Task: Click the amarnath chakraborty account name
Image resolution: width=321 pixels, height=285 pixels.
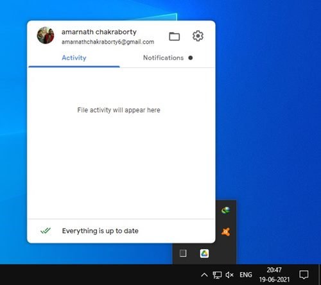Action: [99, 32]
